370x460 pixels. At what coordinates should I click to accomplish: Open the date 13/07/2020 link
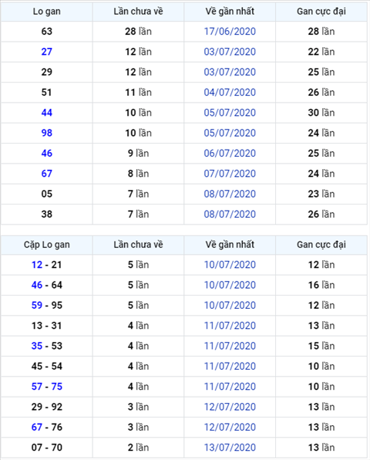[x=230, y=448]
